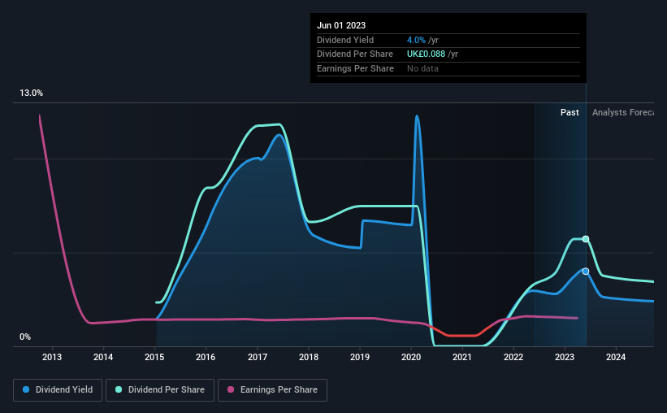Click the 2020 dividend yield spike peak
The image size is (667, 413).
tap(417, 115)
